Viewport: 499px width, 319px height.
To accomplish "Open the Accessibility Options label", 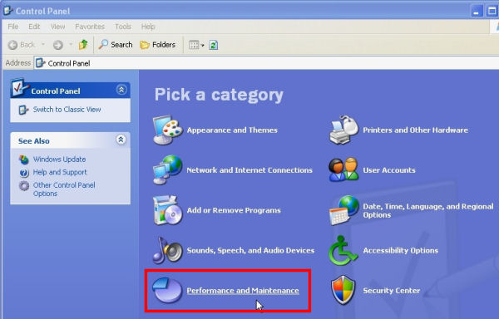I will click(x=400, y=250).
